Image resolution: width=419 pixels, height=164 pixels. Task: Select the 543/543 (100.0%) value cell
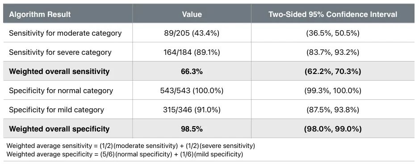click(192, 90)
